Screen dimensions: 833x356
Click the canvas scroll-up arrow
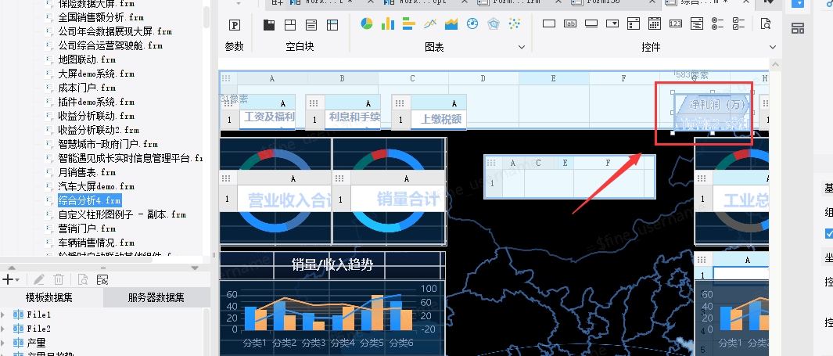(x=774, y=64)
